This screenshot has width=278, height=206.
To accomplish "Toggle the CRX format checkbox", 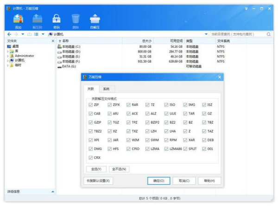I will [91, 158].
